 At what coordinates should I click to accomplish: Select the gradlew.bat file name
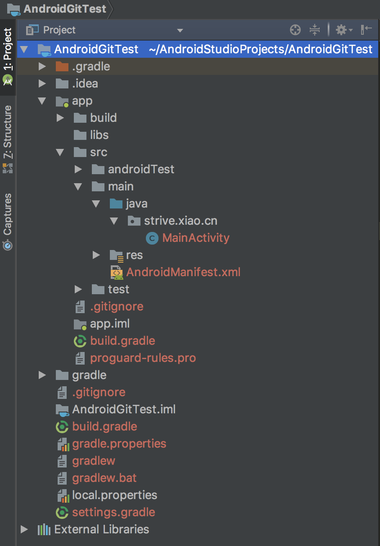coord(104,478)
